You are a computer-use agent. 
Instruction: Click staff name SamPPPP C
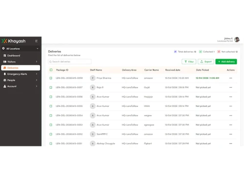pyautogui.click(x=102, y=134)
